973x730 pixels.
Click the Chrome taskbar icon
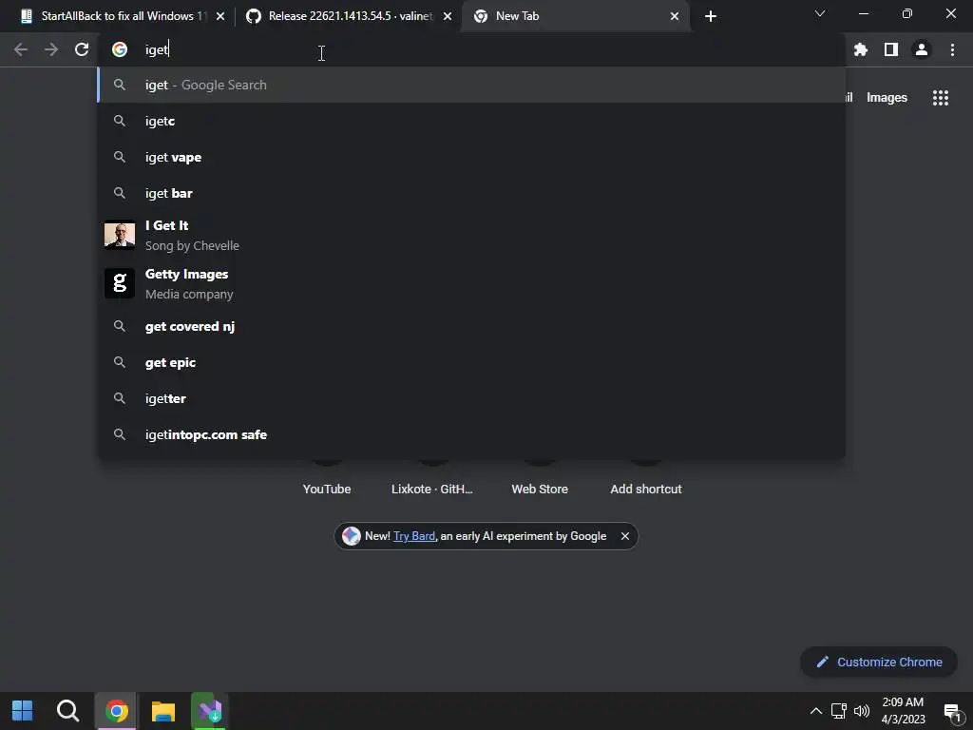click(116, 711)
